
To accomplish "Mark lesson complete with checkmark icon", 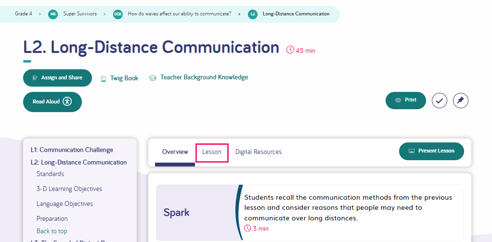I will pyautogui.click(x=439, y=101).
